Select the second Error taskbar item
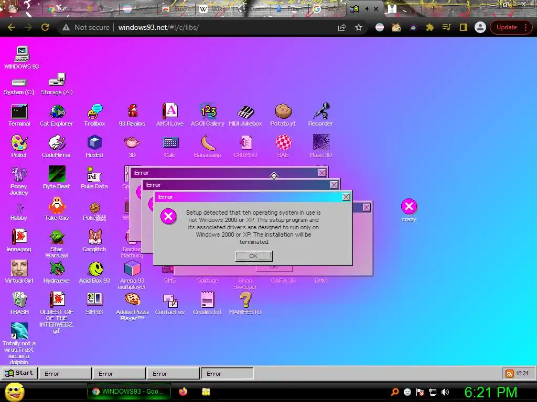This screenshot has width=537, height=402. coord(119,374)
